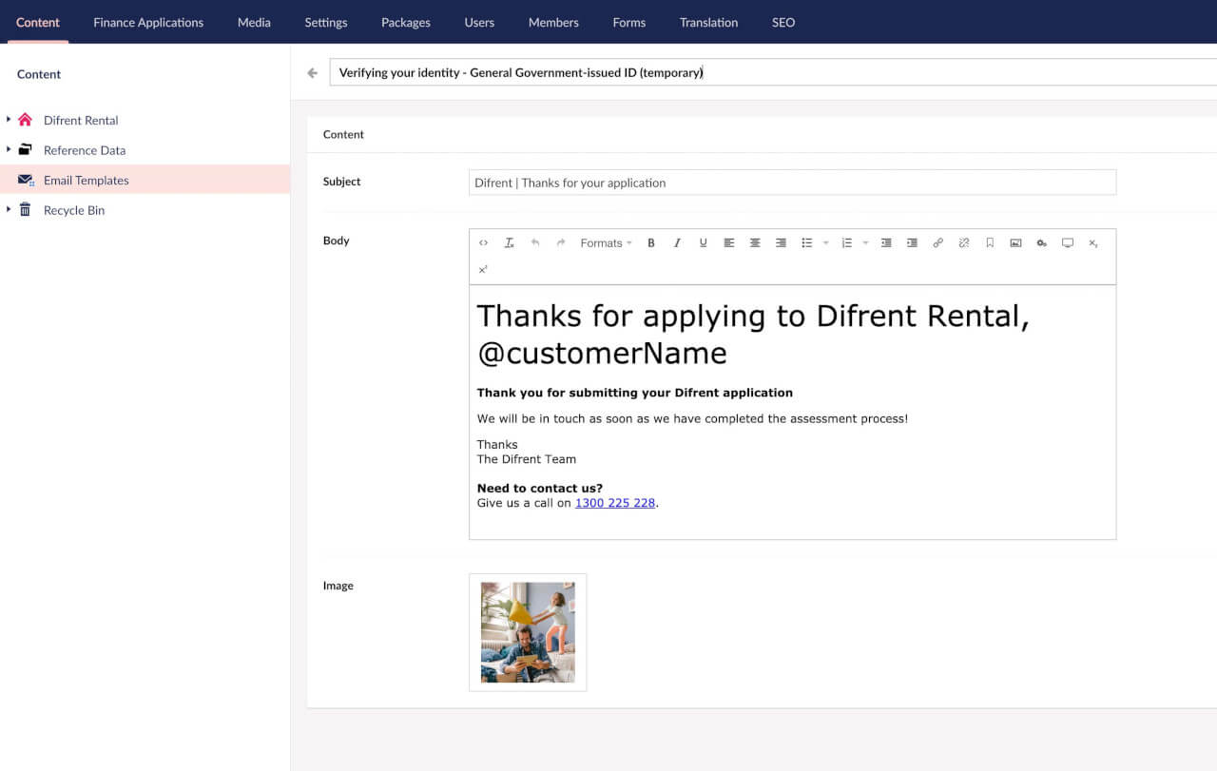Open the Forms section
This screenshot has height=771, width=1217.
click(629, 22)
